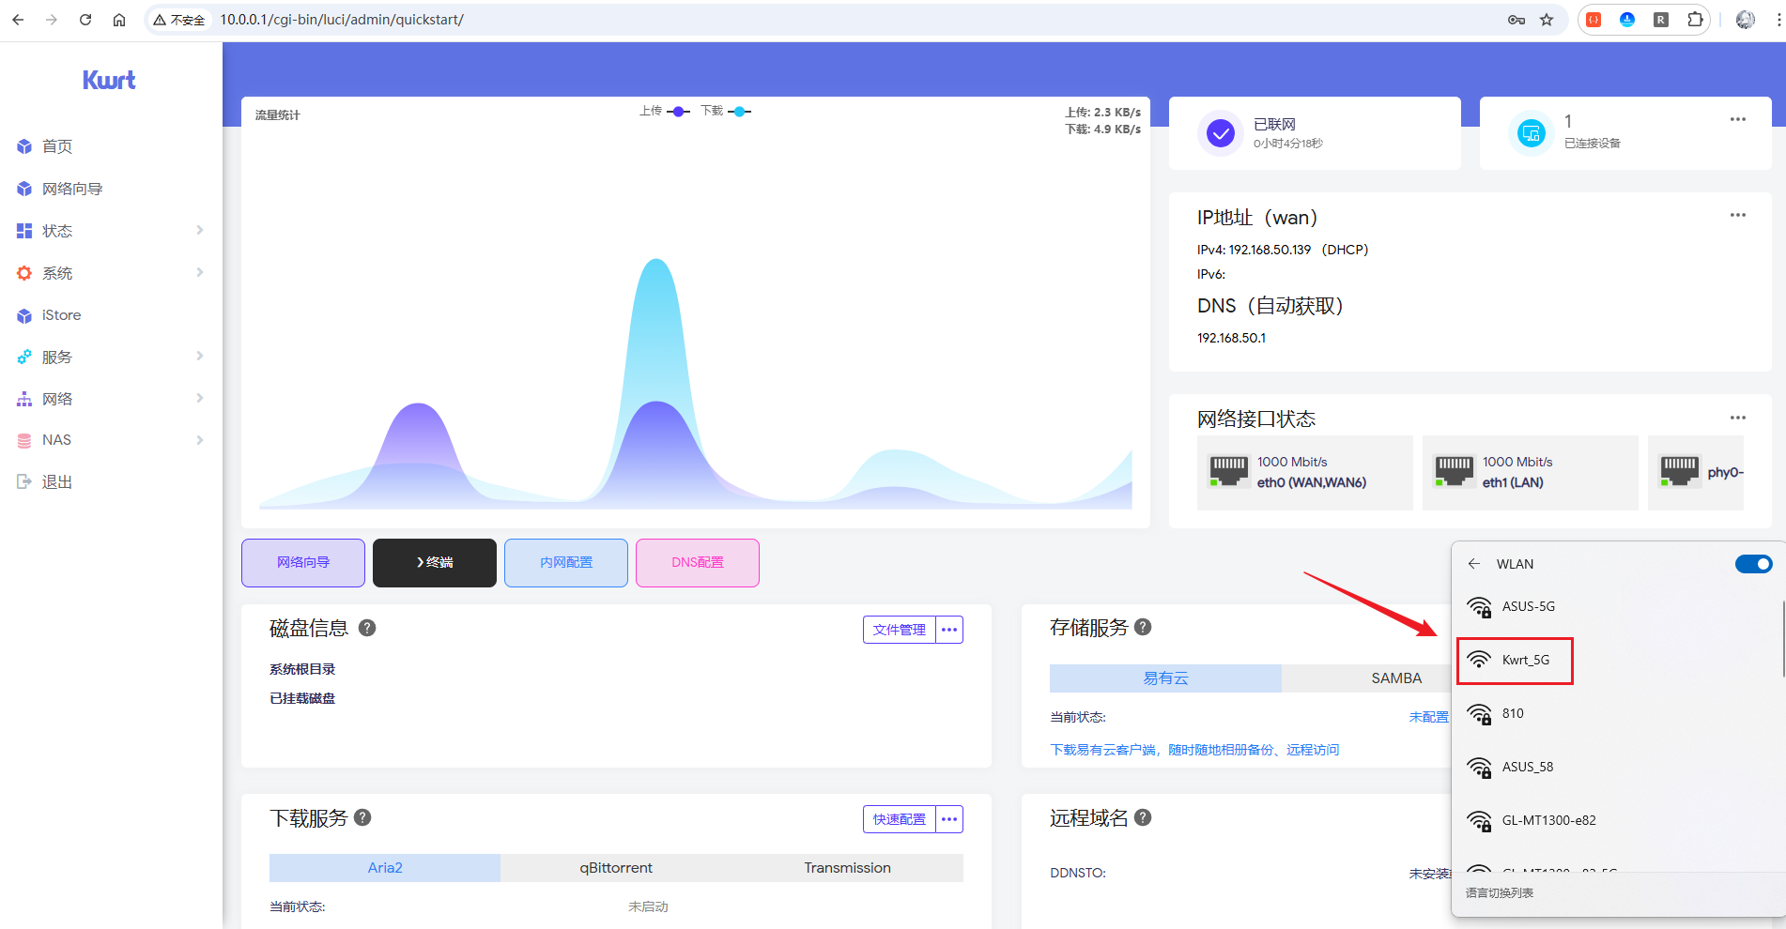Open the 终端 terminal button

pyautogui.click(x=435, y=563)
